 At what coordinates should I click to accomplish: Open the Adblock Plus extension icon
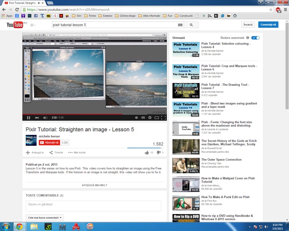(x=278, y=10)
